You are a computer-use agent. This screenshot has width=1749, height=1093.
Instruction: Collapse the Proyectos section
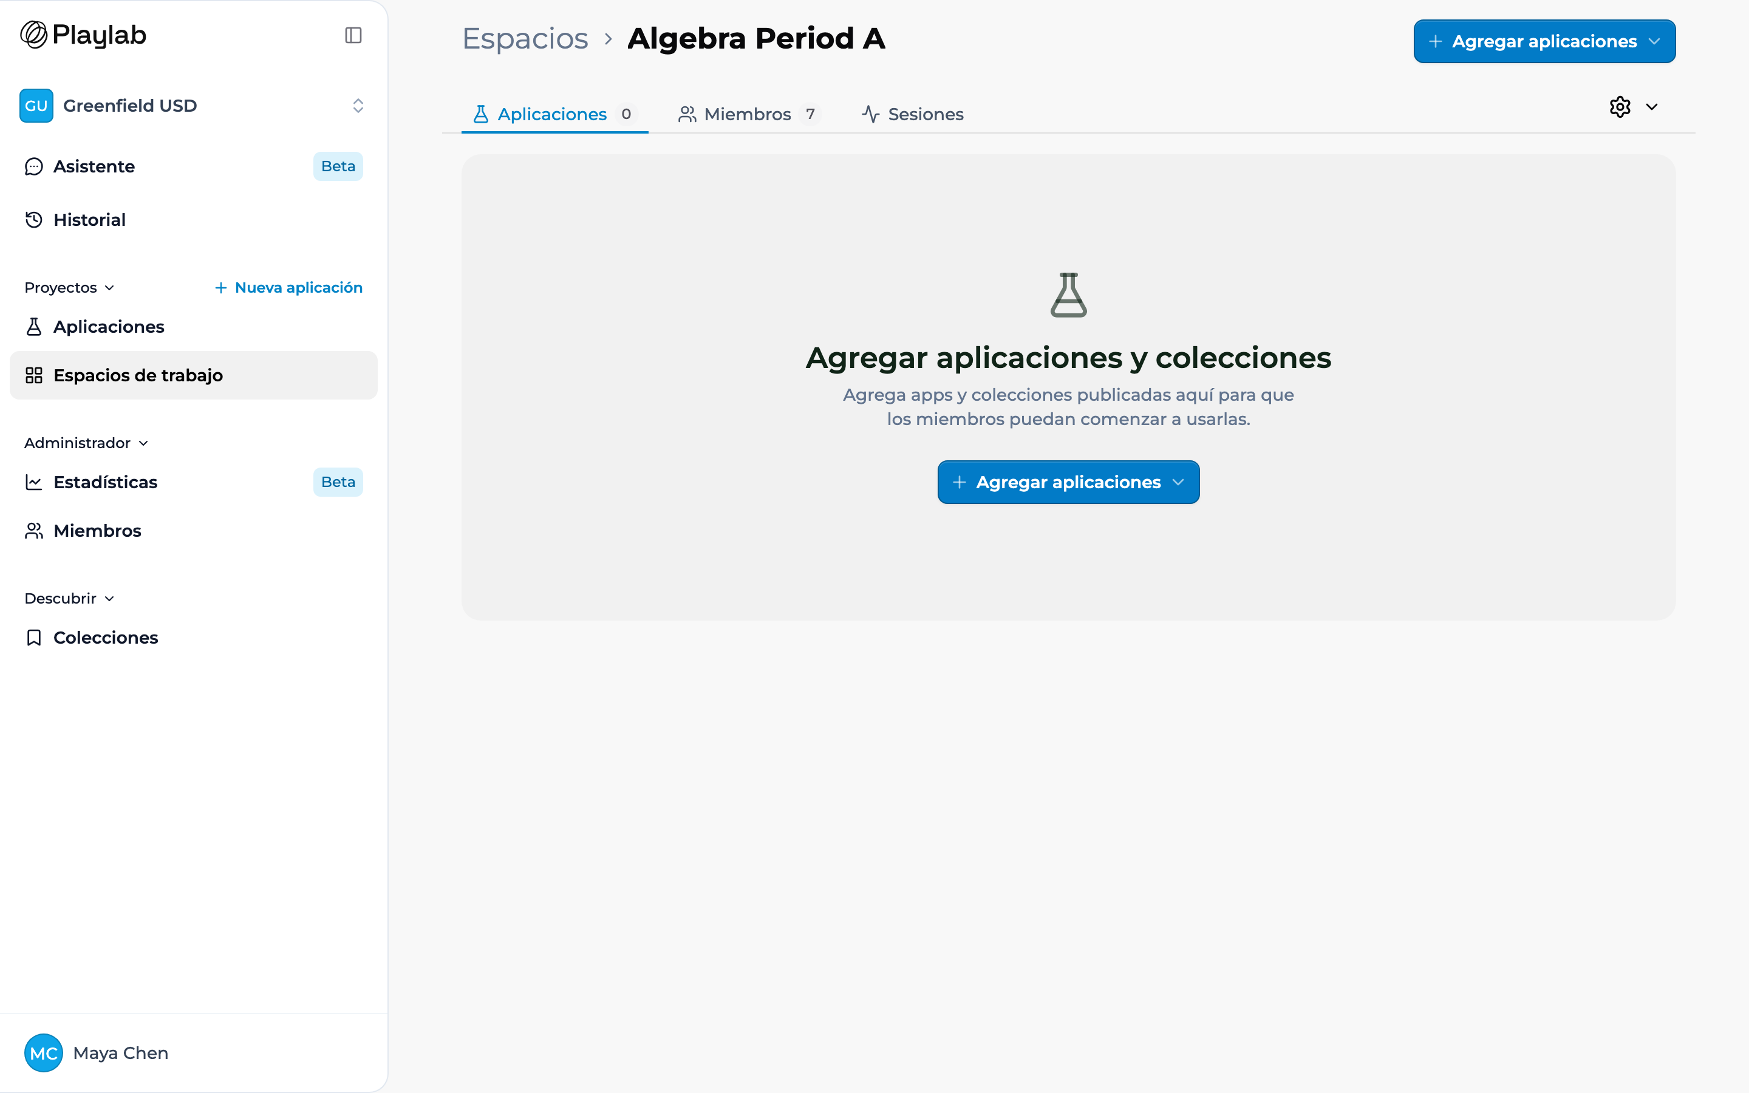pos(69,288)
